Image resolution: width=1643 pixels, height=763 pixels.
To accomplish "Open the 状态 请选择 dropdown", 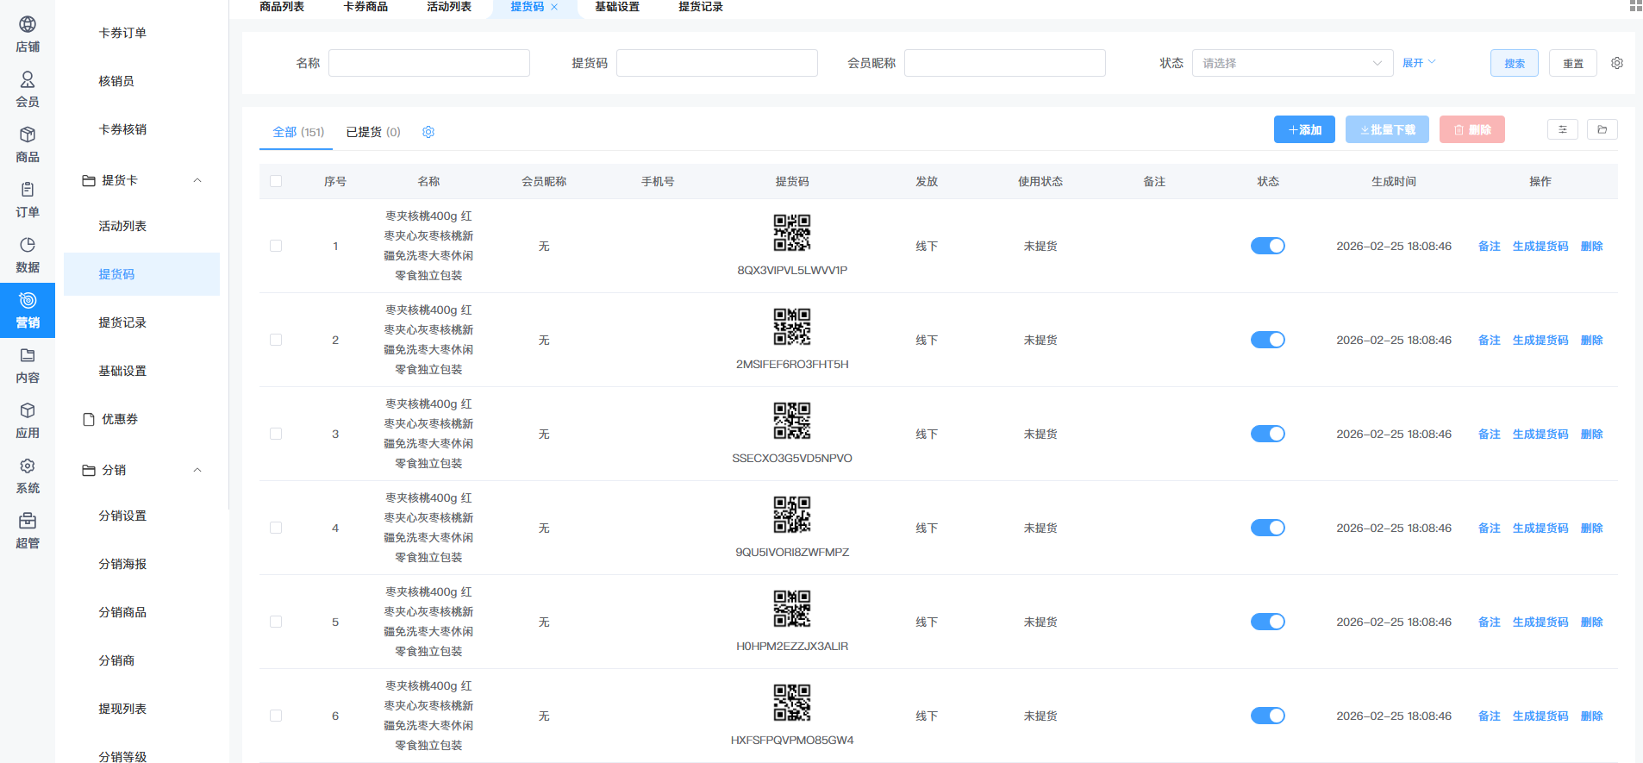I will click(1292, 63).
